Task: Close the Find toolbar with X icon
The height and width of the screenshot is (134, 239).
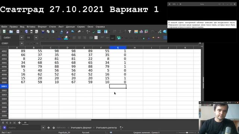Action: (4, 128)
